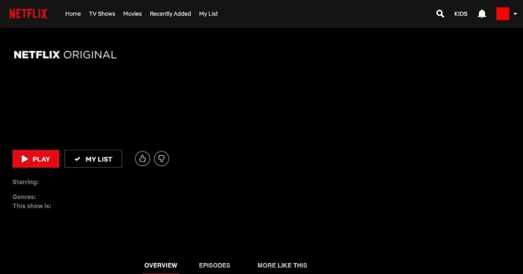Open the notifications bell
Image resolution: width=523 pixels, height=274 pixels.
click(x=482, y=14)
